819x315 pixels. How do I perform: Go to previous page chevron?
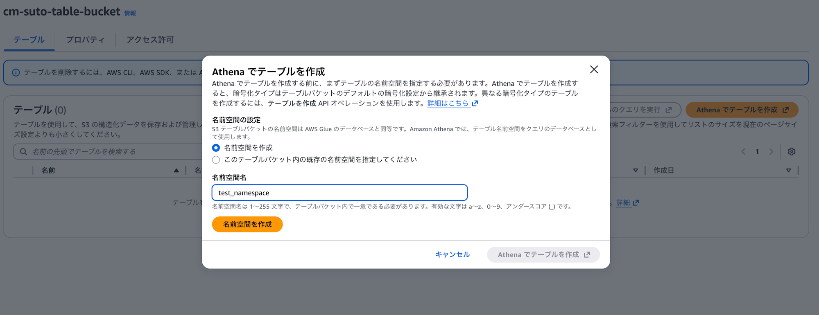(x=743, y=151)
